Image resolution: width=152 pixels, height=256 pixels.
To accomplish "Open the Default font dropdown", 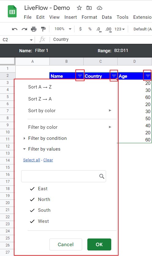I will tap(142, 29).
